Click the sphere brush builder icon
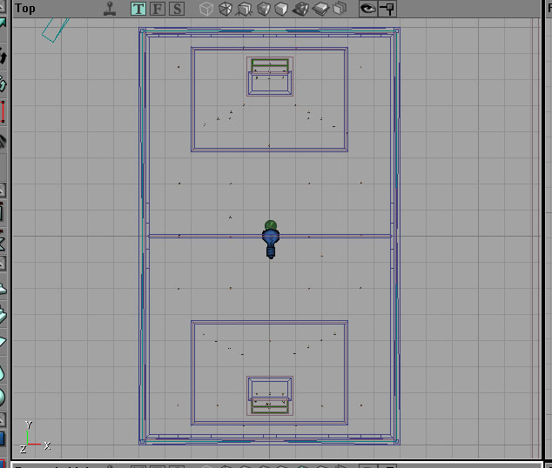The image size is (552, 468). pos(2,397)
